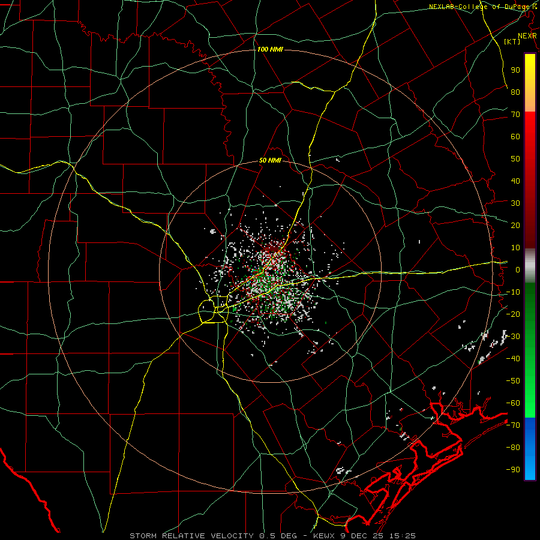The height and width of the screenshot is (540, 540).
Task: Click the gray near-zero segment of the color bar
Action: pos(530,266)
